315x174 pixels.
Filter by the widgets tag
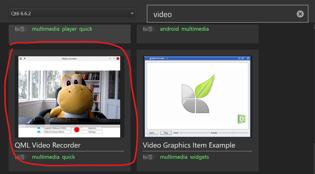tap(199, 157)
